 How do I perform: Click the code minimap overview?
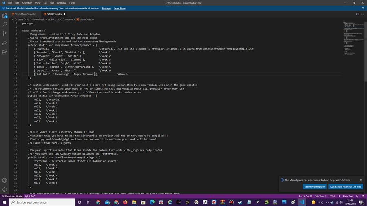pyautogui.click(x=353, y=39)
